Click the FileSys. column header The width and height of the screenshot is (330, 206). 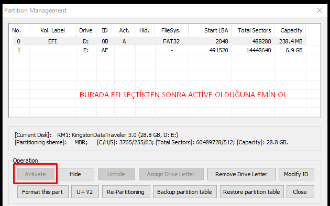(171, 30)
